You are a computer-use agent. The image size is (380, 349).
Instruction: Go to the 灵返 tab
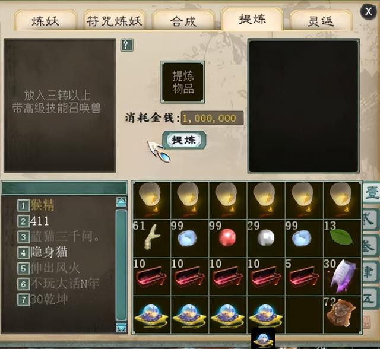click(321, 21)
